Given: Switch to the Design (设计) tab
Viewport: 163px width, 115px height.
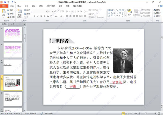Looking at the screenshot, I should [x=26, y=6].
